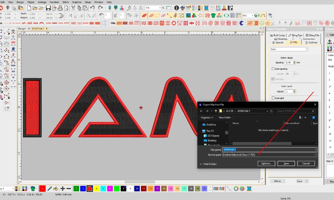Screen dimensions: 334x200
Task: Click the Undo arrow icon
Action: (x=92, y=8)
